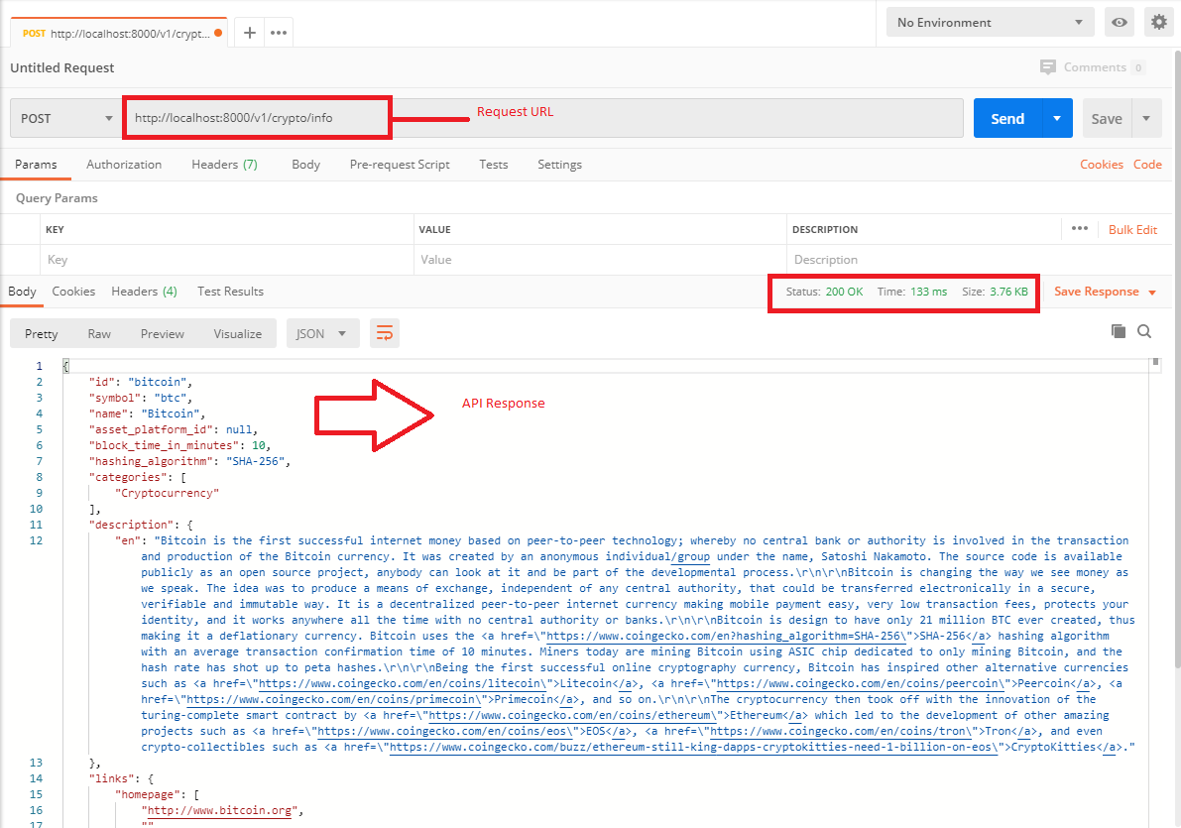Copy response to clipboard icon
The width and height of the screenshot is (1181, 828).
[1119, 331]
